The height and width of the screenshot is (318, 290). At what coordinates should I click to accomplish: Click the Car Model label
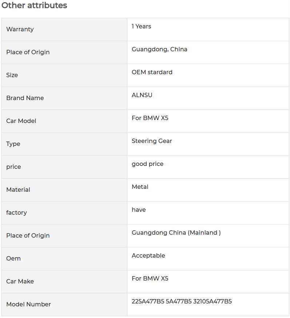tap(21, 121)
